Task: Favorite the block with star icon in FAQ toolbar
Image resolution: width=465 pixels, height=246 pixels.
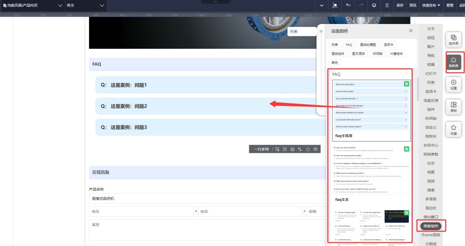Action: (308, 149)
